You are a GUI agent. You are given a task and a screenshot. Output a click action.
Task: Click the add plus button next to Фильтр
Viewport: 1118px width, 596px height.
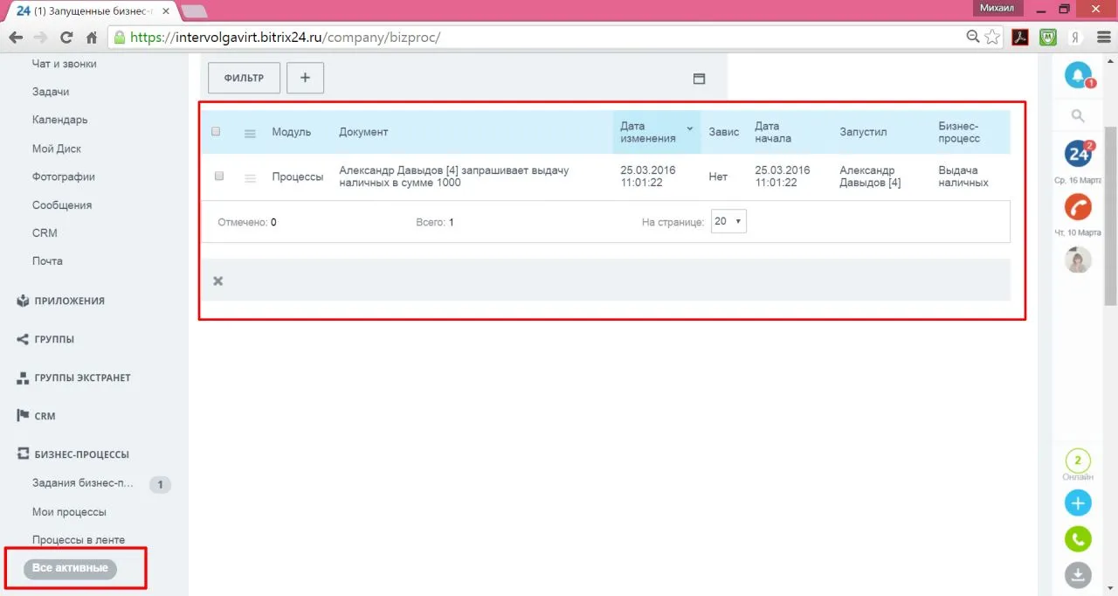pyautogui.click(x=305, y=78)
